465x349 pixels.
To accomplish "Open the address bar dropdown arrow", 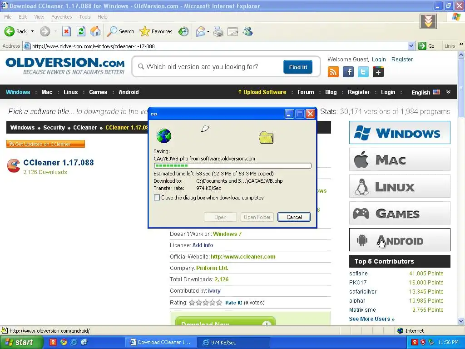I will (411, 46).
